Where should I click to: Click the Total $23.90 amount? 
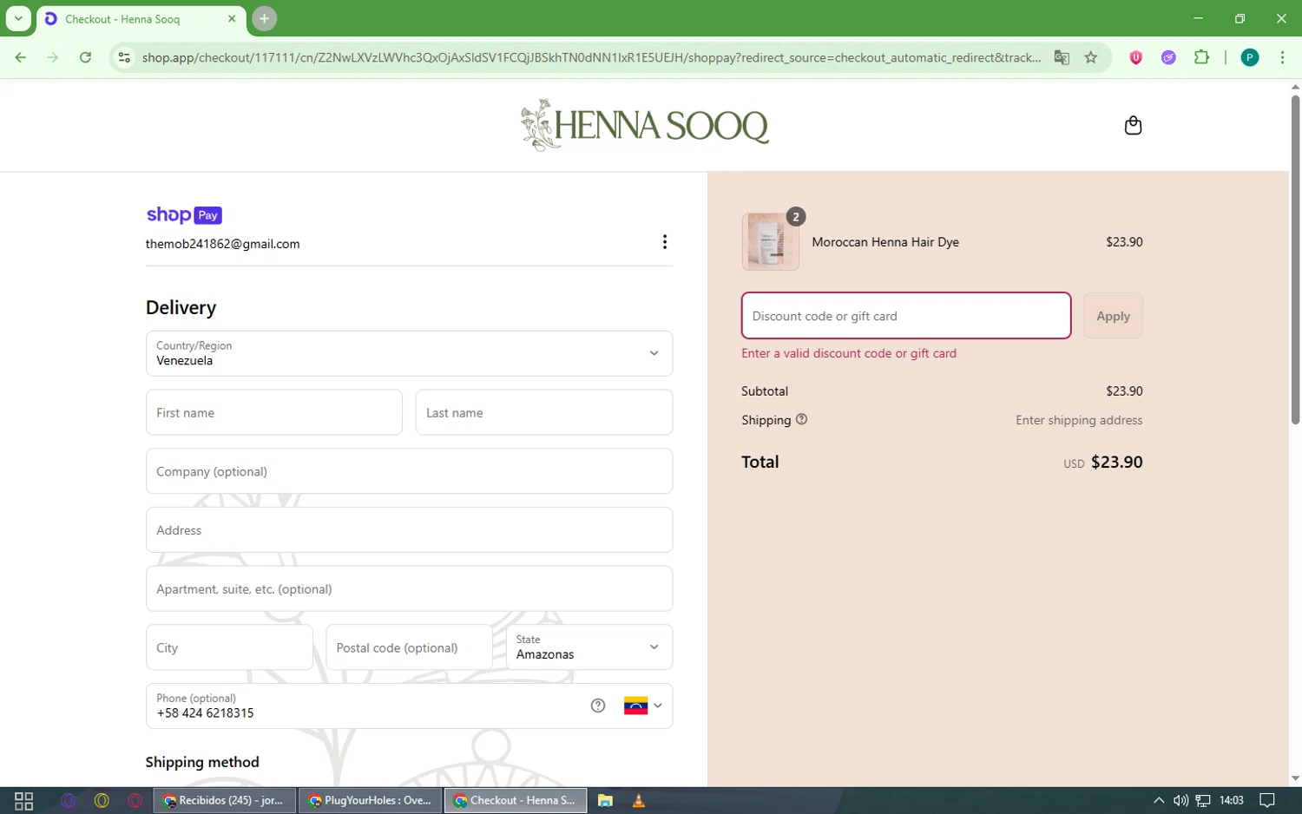pos(1116,462)
